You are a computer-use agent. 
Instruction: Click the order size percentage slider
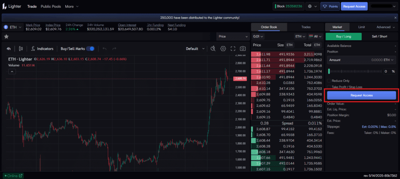(x=355, y=71)
